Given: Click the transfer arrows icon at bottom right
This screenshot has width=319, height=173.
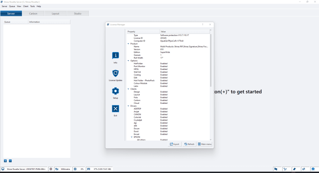Looking at the screenshot, I should [304, 169].
